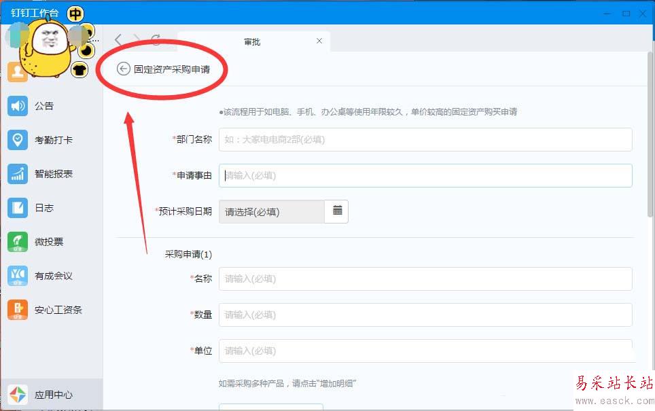Click the vertical scrollbar of the form

click(x=650, y=134)
